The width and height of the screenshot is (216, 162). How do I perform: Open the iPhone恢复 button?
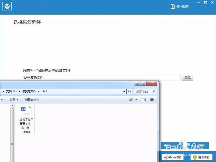click(173, 157)
